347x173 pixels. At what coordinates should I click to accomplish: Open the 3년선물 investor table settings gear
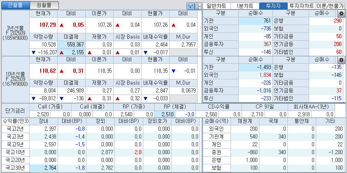pyautogui.click(x=342, y=14)
